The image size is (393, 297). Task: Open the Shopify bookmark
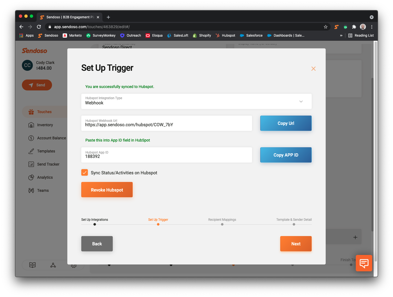(x=202, y=36)
